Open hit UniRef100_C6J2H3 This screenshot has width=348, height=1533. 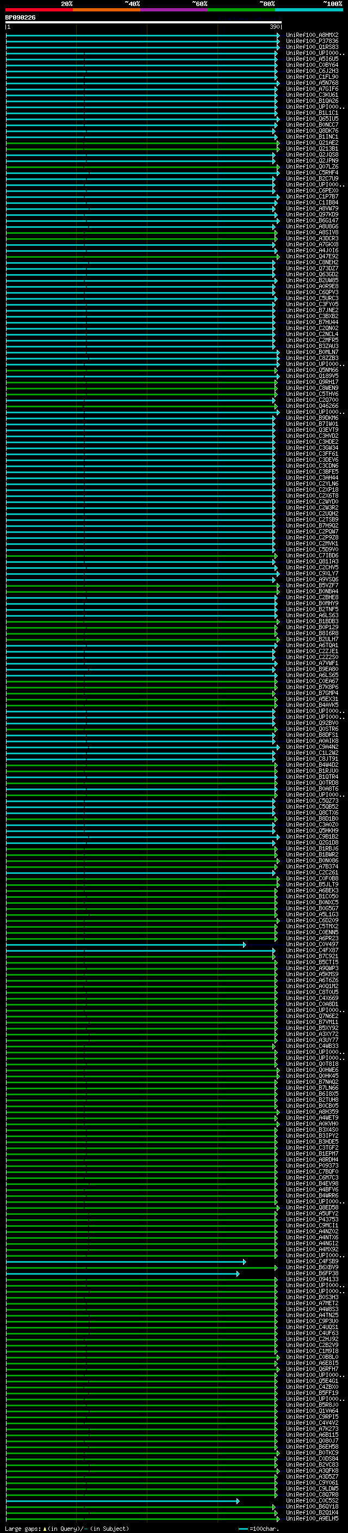(x=312, y=71)
